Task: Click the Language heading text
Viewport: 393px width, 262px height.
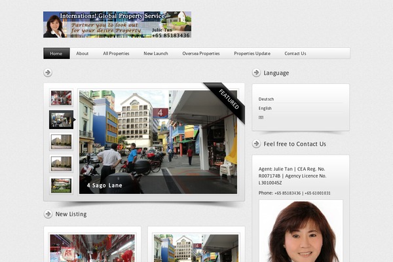Action: [x=276, y=73]
